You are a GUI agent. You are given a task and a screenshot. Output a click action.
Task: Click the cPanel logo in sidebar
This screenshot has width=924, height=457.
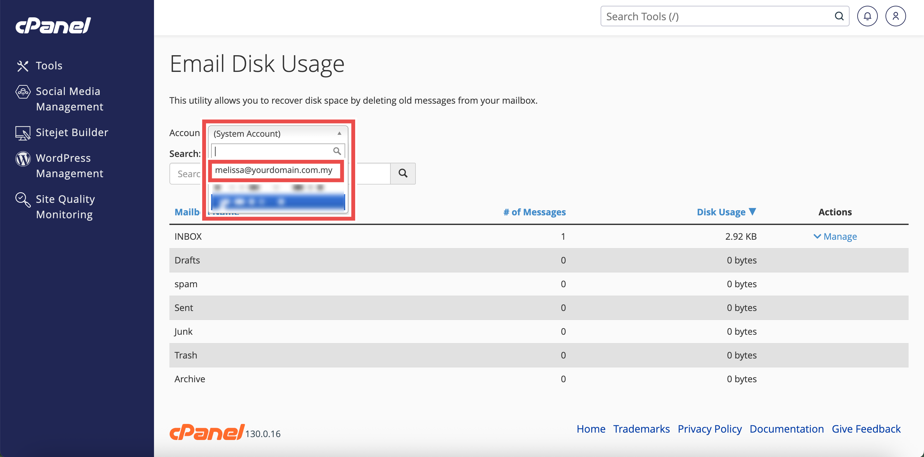tap(53, 25)
